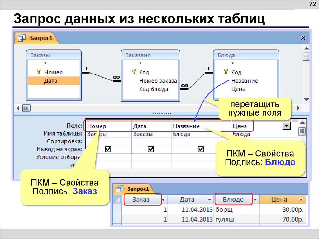The height and width of the screenshot is (239, 319).
Task: Toggle the Вывод на экран checkbox for Номер
Action: click(107, 149)
